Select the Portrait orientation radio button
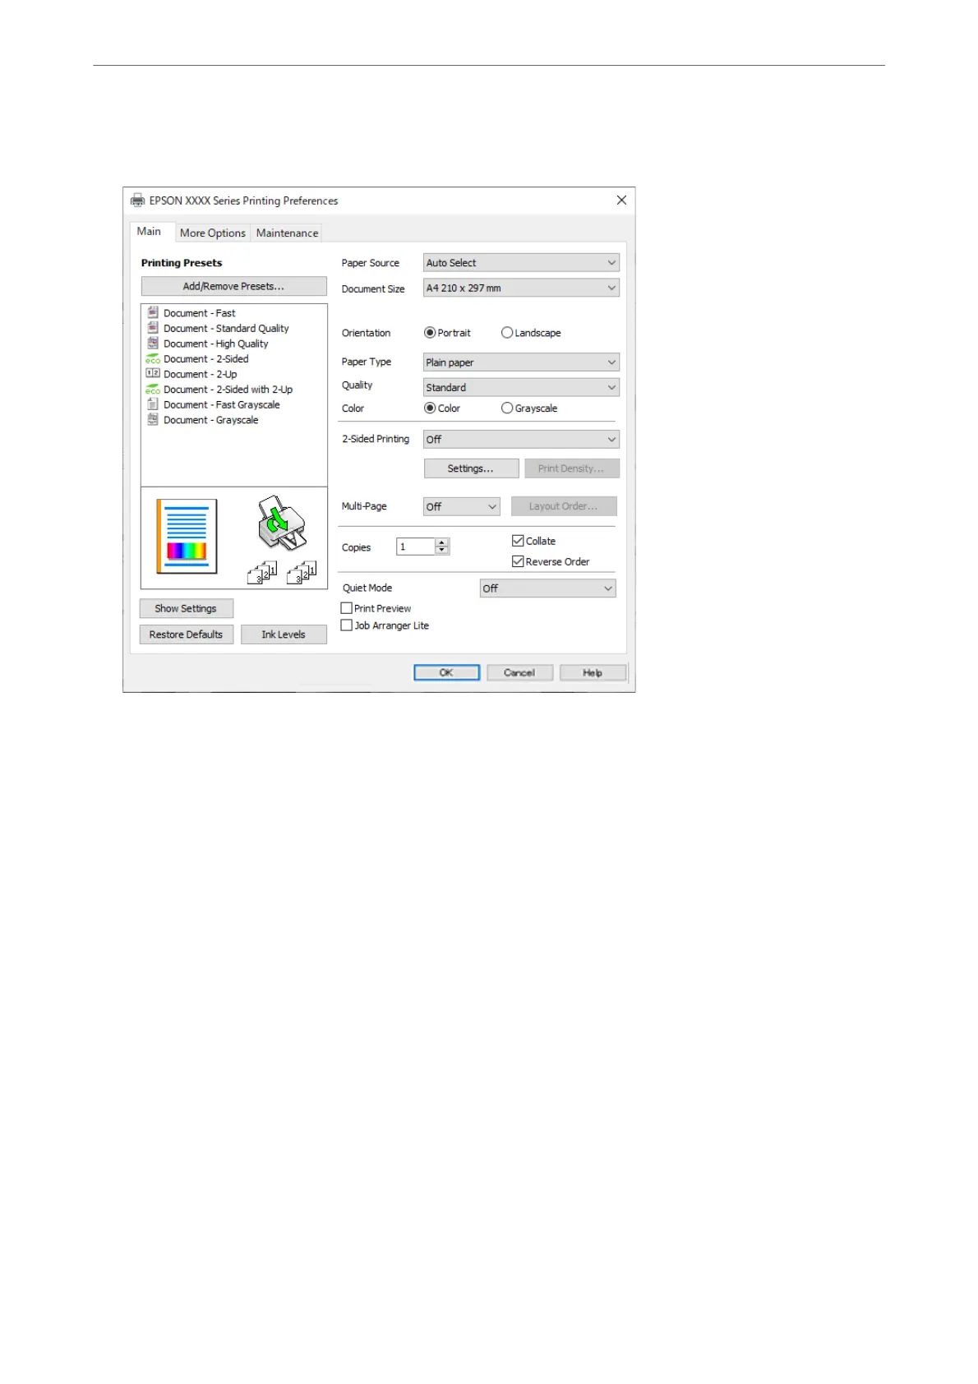 coord(430,333)
